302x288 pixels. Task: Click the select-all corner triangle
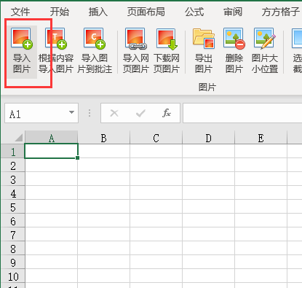pyautogui.click(x=19, y=138)
